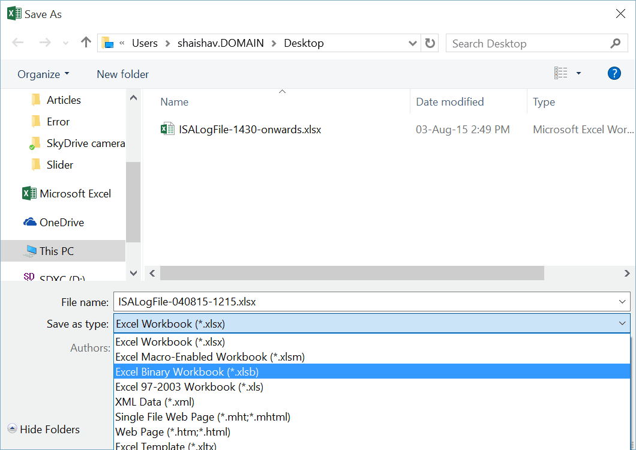Viewport: 636px width, 450px height.
Task: Click the horizontal scrollbar thumb
Action: [x=352, y=273]
